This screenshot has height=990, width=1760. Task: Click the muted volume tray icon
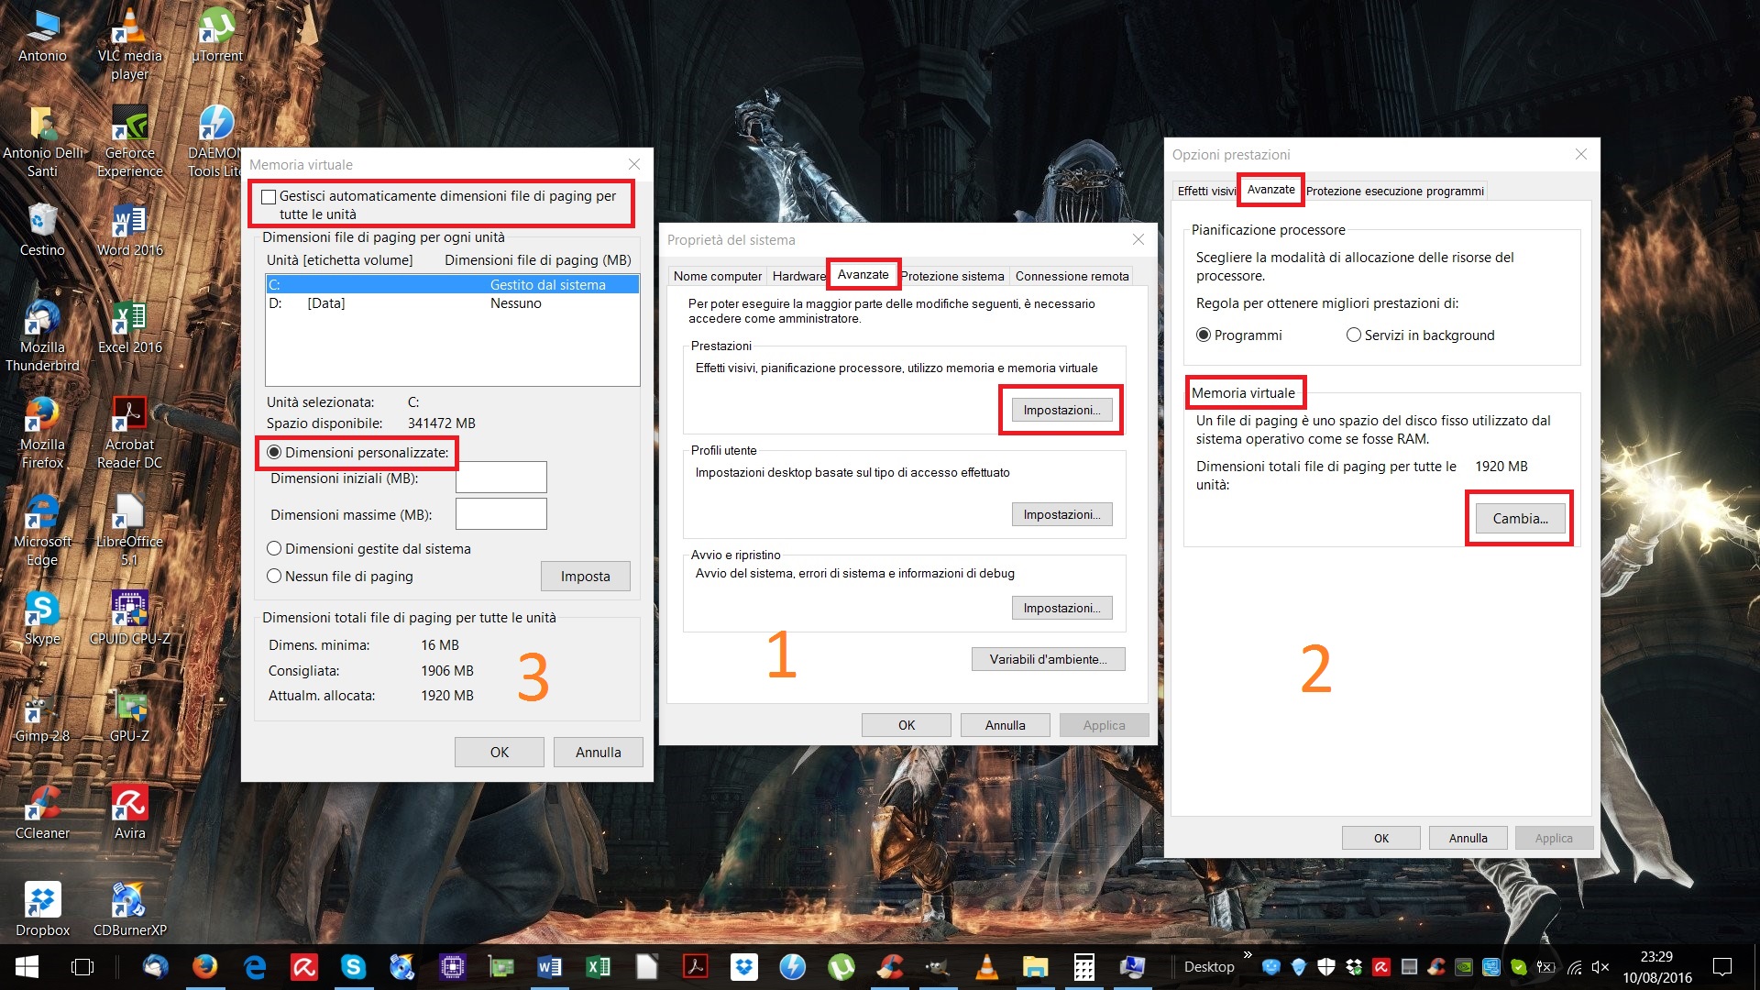pyautogui.click(x=1600, y=967)
